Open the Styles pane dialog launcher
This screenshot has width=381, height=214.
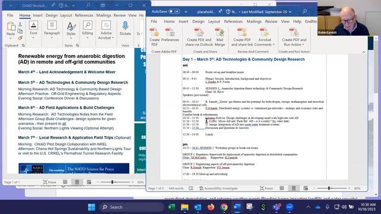(x=77, y=45)
